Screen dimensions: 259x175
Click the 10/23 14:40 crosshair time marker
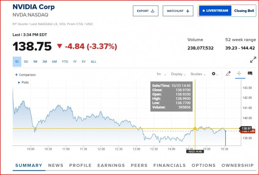coord(195,151)
